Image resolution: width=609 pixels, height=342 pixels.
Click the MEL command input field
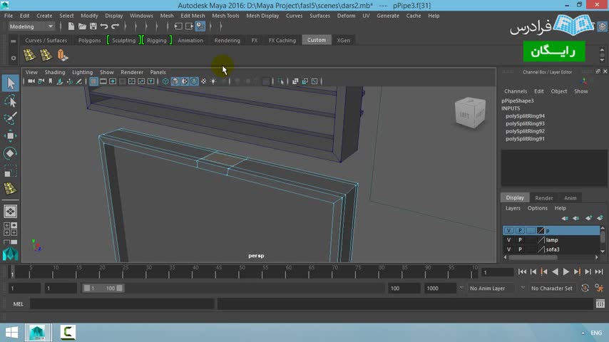(122, 304)
